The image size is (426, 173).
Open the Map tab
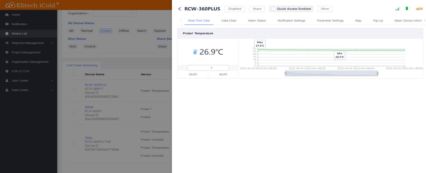pos(358,21)
